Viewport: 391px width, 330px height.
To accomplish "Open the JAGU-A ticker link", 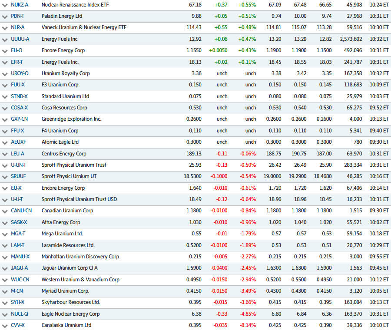I will (x=20, y=268).
